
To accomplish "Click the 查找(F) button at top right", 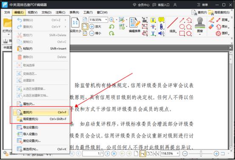I will (x=199, y=13).
